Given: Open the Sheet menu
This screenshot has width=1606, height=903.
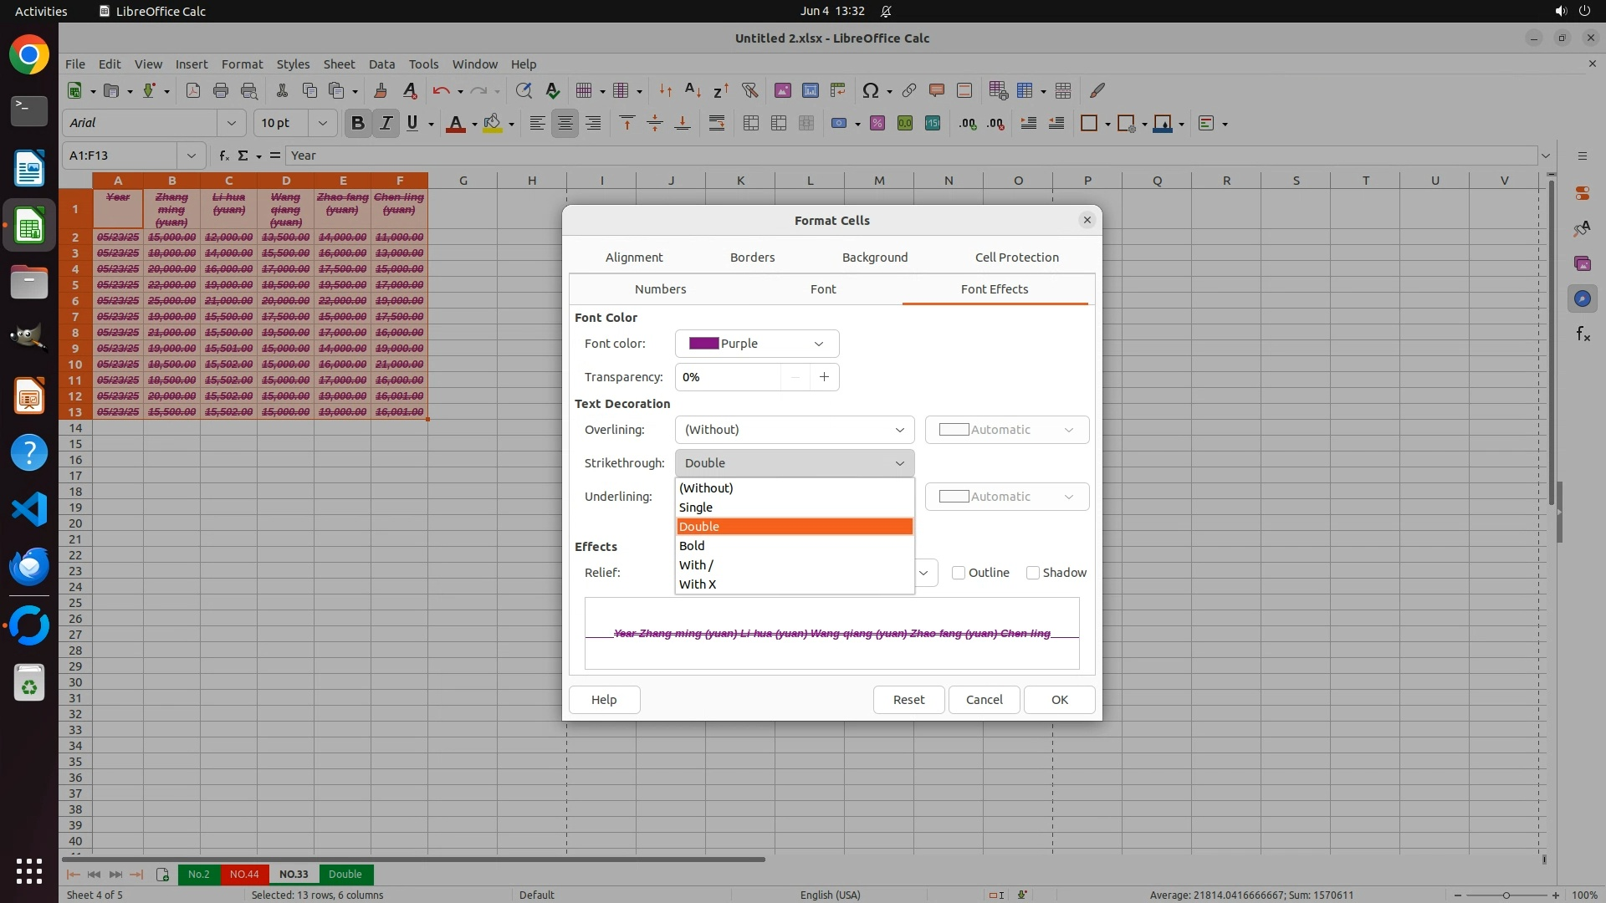Looking at the screenshot, I should [339, 64].
